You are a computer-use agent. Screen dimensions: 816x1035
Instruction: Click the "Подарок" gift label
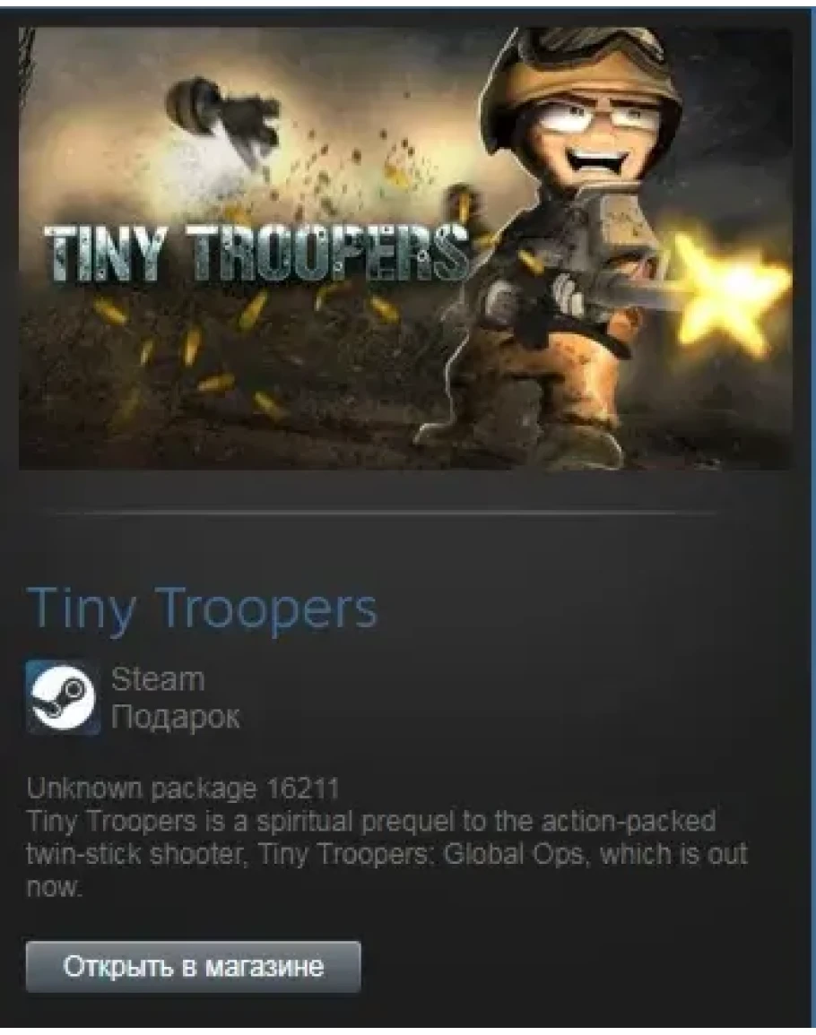[175, 717]
